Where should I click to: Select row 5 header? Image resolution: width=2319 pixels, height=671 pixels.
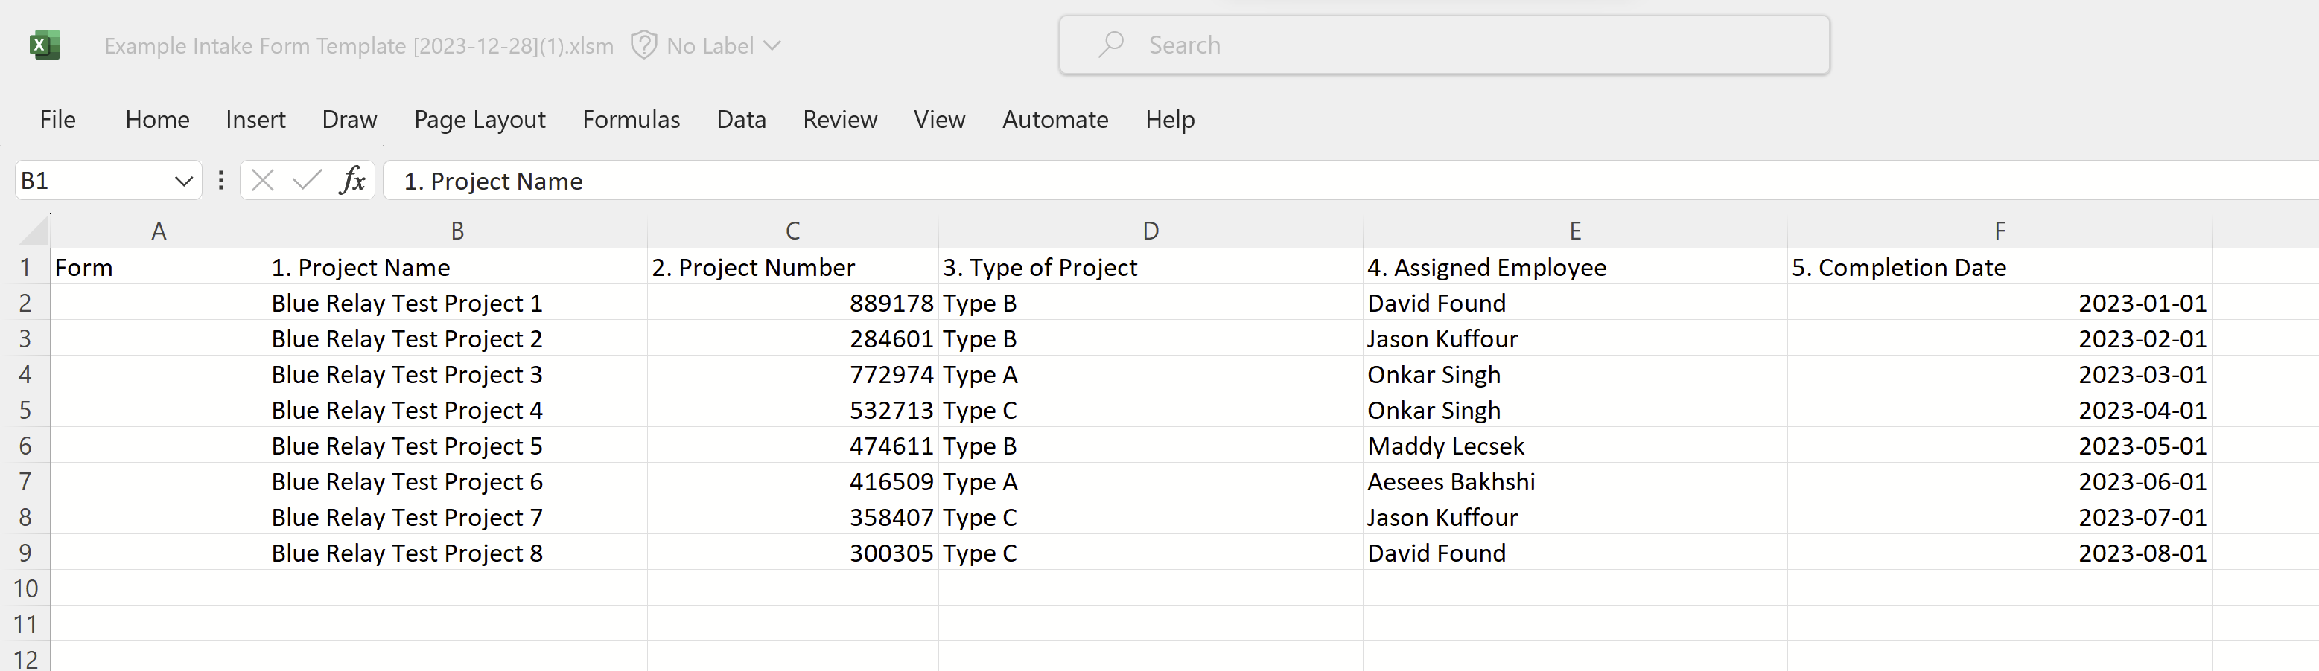[25, 410]
